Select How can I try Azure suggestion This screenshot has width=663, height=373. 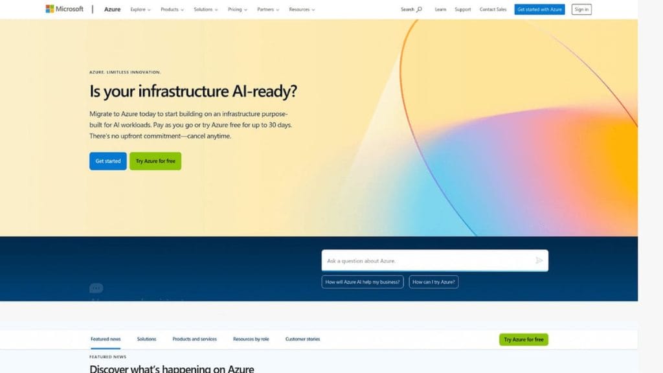433,282
